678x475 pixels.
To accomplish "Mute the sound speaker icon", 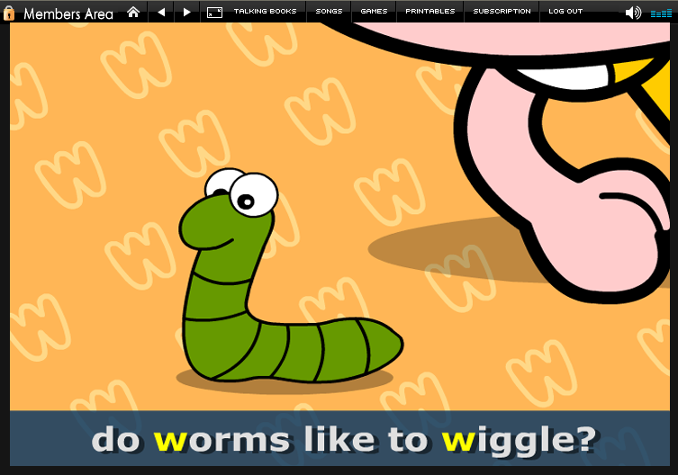I will click(634, 13).
